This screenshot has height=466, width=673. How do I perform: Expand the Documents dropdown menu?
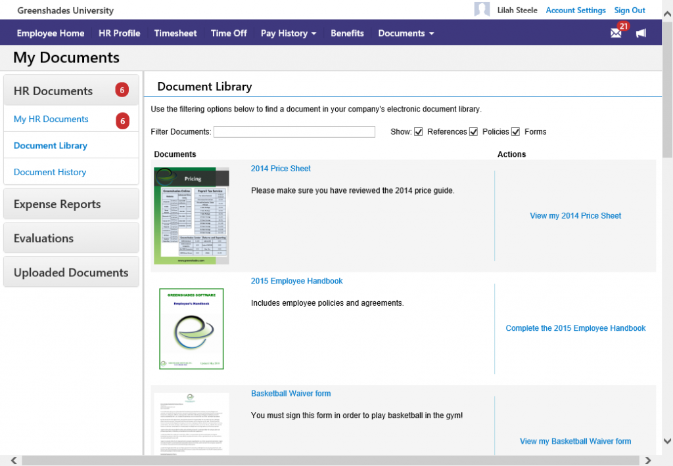(x=406, y=33)
